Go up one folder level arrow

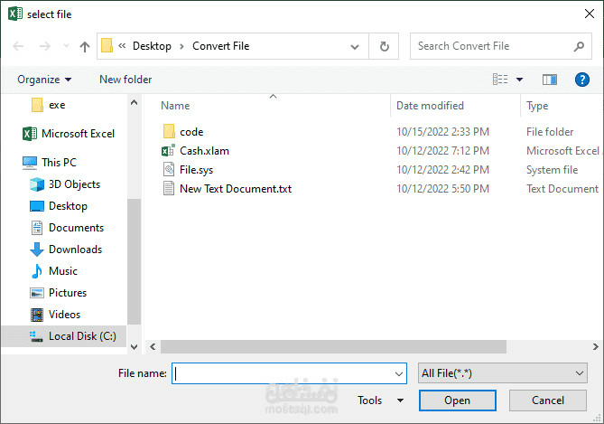coord(85,46)
